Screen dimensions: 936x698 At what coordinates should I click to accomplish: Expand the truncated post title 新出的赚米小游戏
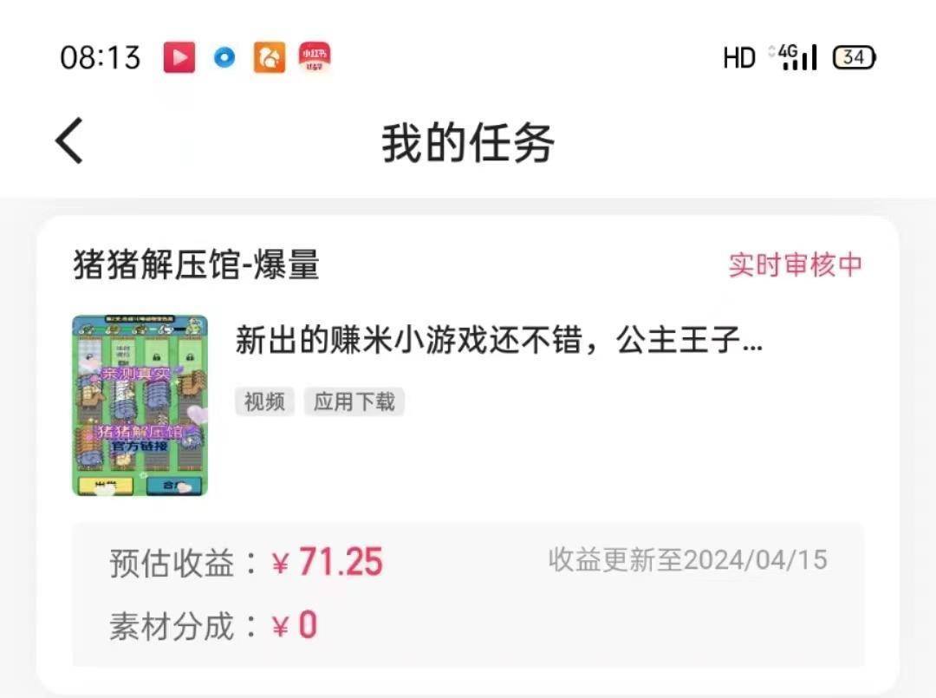pyautogui.click(x=499, y=340)
